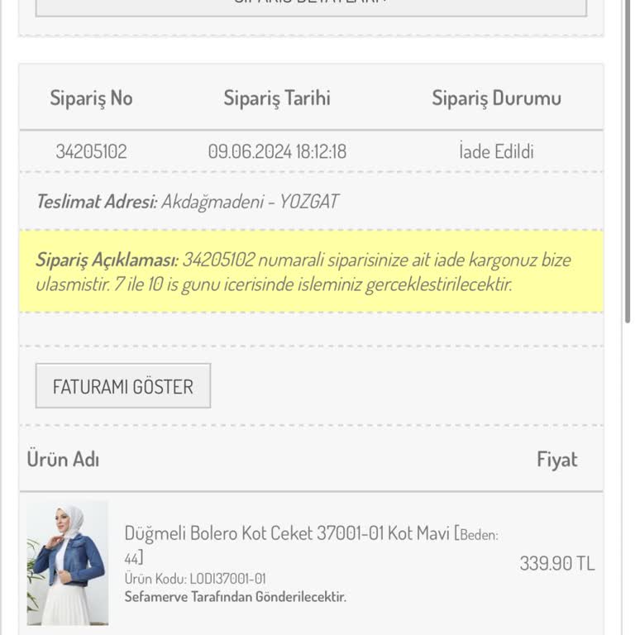
Task: Click the order date 09.06.2024 18:12:18
Action: tap(277, 151)
